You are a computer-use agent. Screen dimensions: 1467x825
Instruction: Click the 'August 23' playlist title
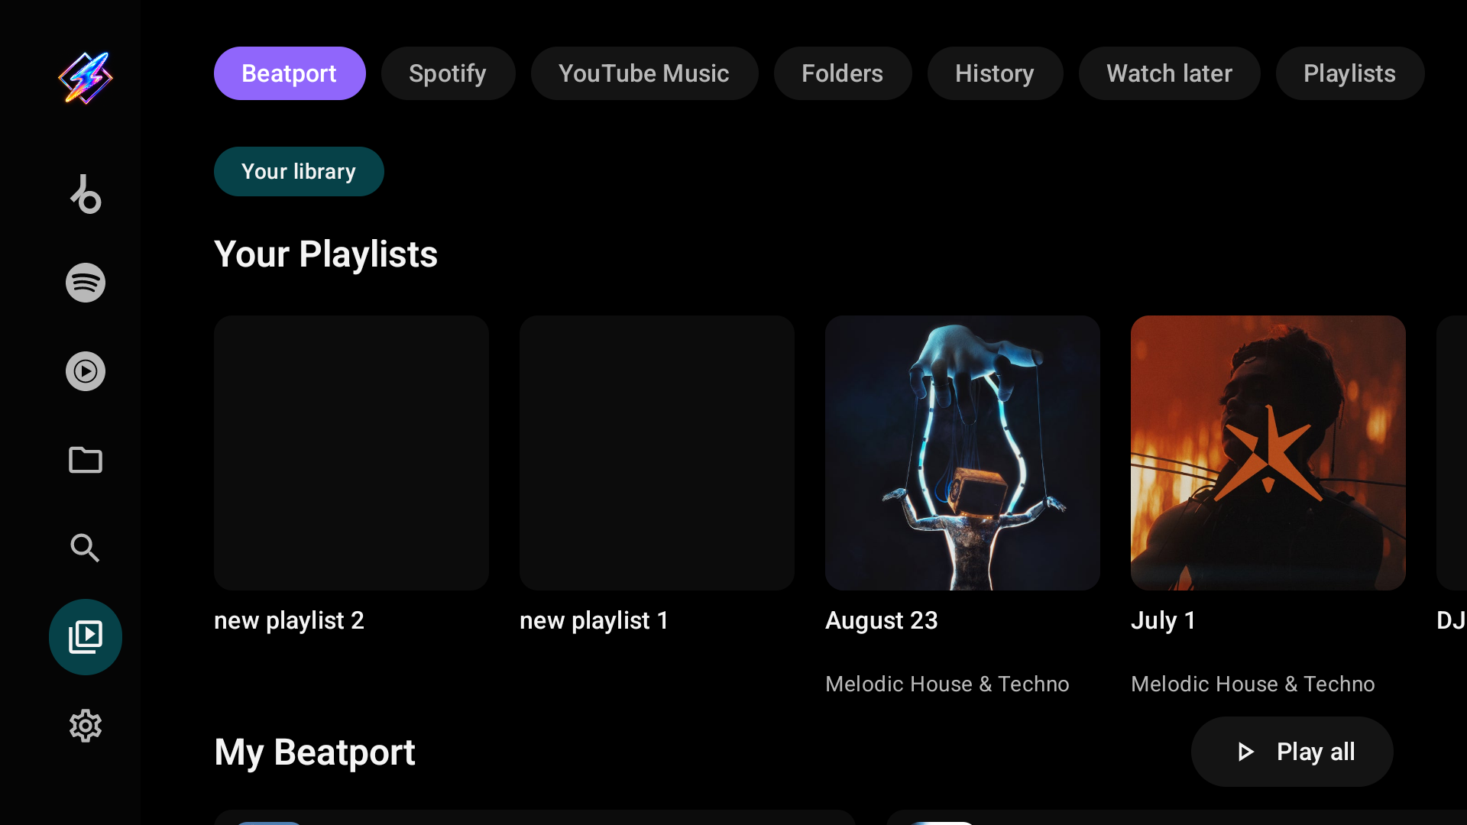[x=882, y=620]
